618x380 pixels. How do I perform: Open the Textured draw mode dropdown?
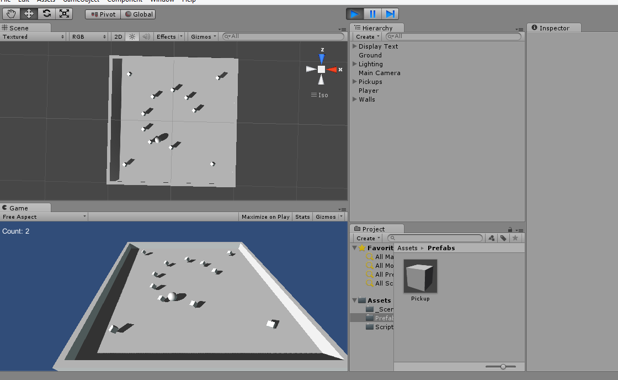tap(33, 36)
